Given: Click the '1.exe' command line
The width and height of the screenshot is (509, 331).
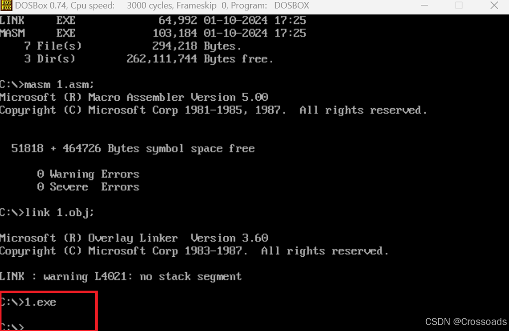Looking at the screenshot, I should coord(28,302).
